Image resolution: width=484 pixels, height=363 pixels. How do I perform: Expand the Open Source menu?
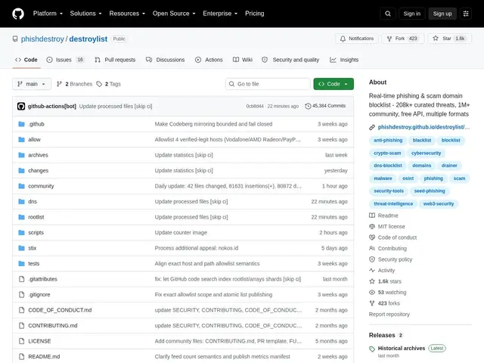point(174,14)
